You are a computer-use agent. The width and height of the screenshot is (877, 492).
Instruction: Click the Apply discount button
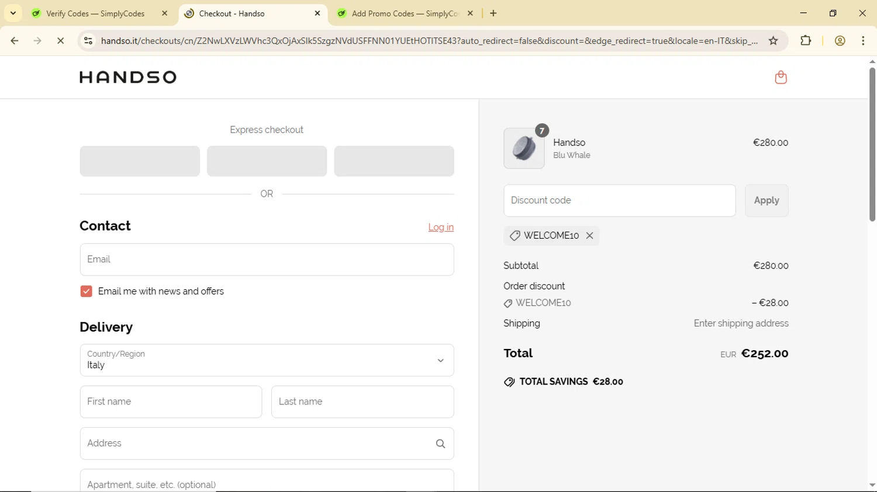pos(766,201)
